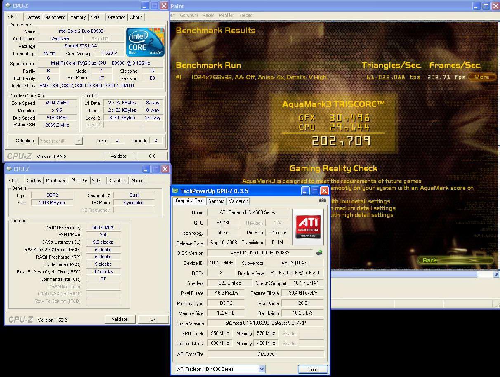500x377 pixels.
Task: Click the AquaMark3 total score 202,709
Action: pos(341,141)
